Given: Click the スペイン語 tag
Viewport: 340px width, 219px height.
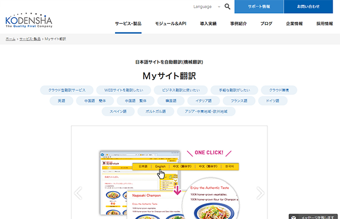Looking at the screenshot, I should [118, 111].
